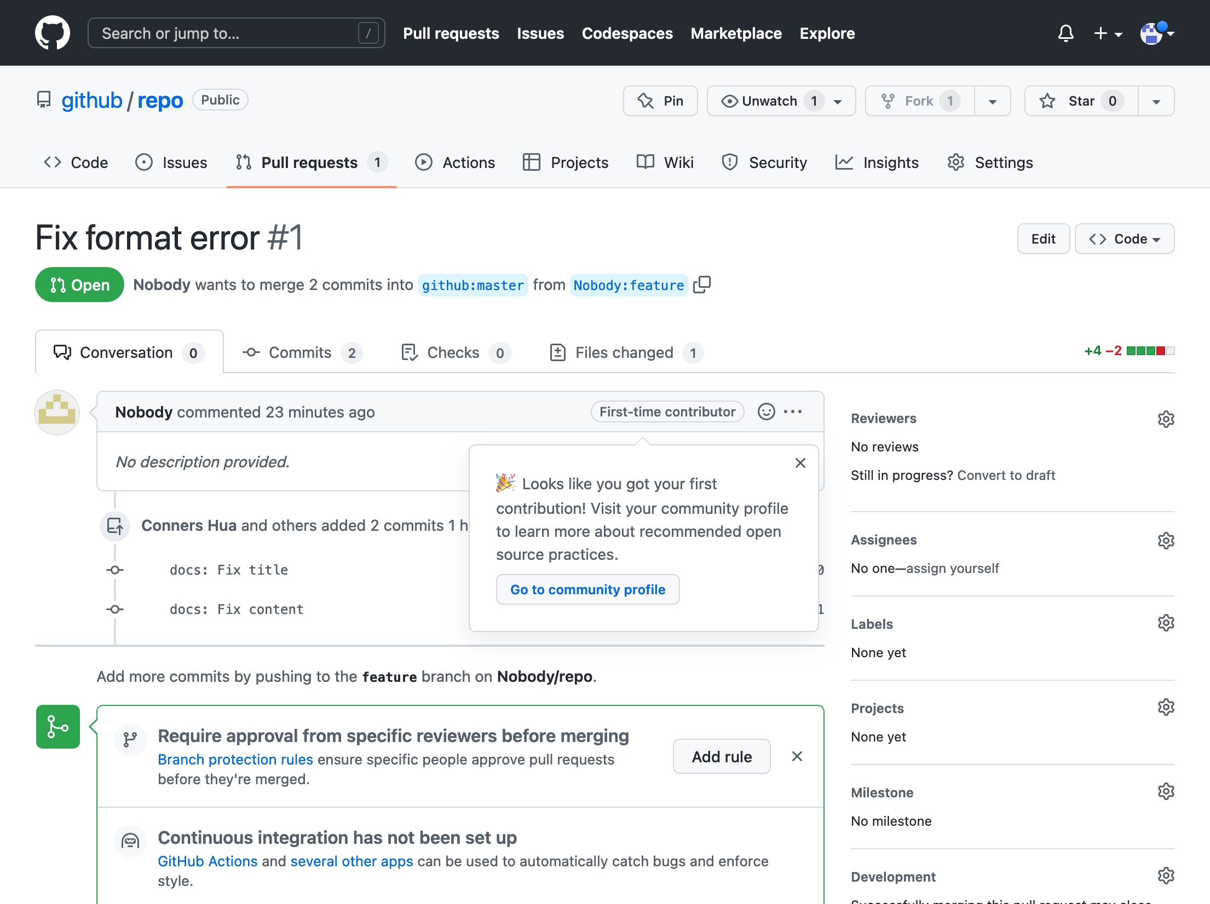Open the Security tab
Screen dimensions: 1210x904
click(x=764, y=163)
